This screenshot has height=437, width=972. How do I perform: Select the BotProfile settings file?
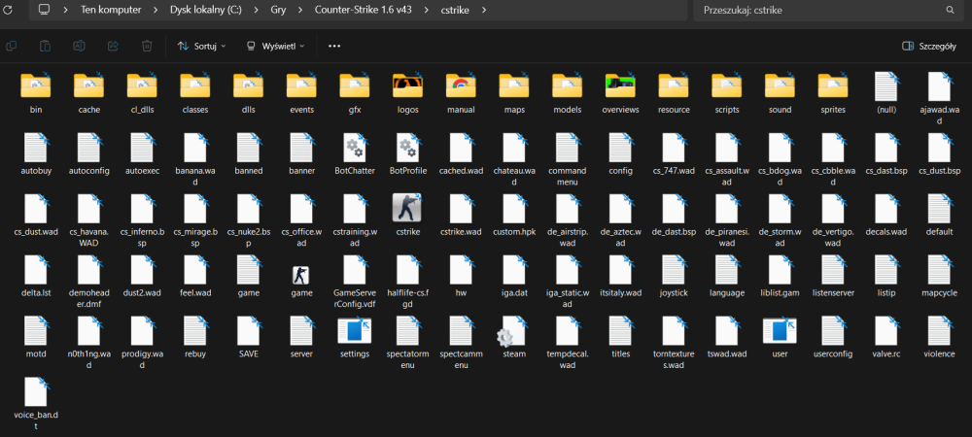pyautogui.click(x=407, y=148)
